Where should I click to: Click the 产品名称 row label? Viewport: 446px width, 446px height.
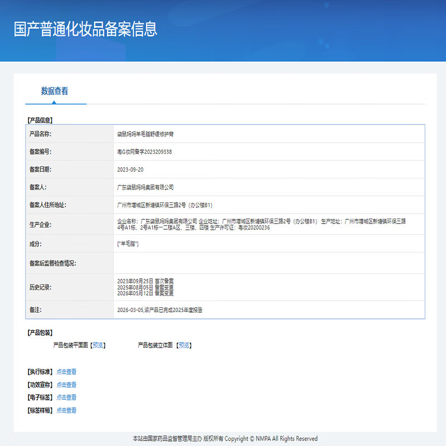point(40,134)
